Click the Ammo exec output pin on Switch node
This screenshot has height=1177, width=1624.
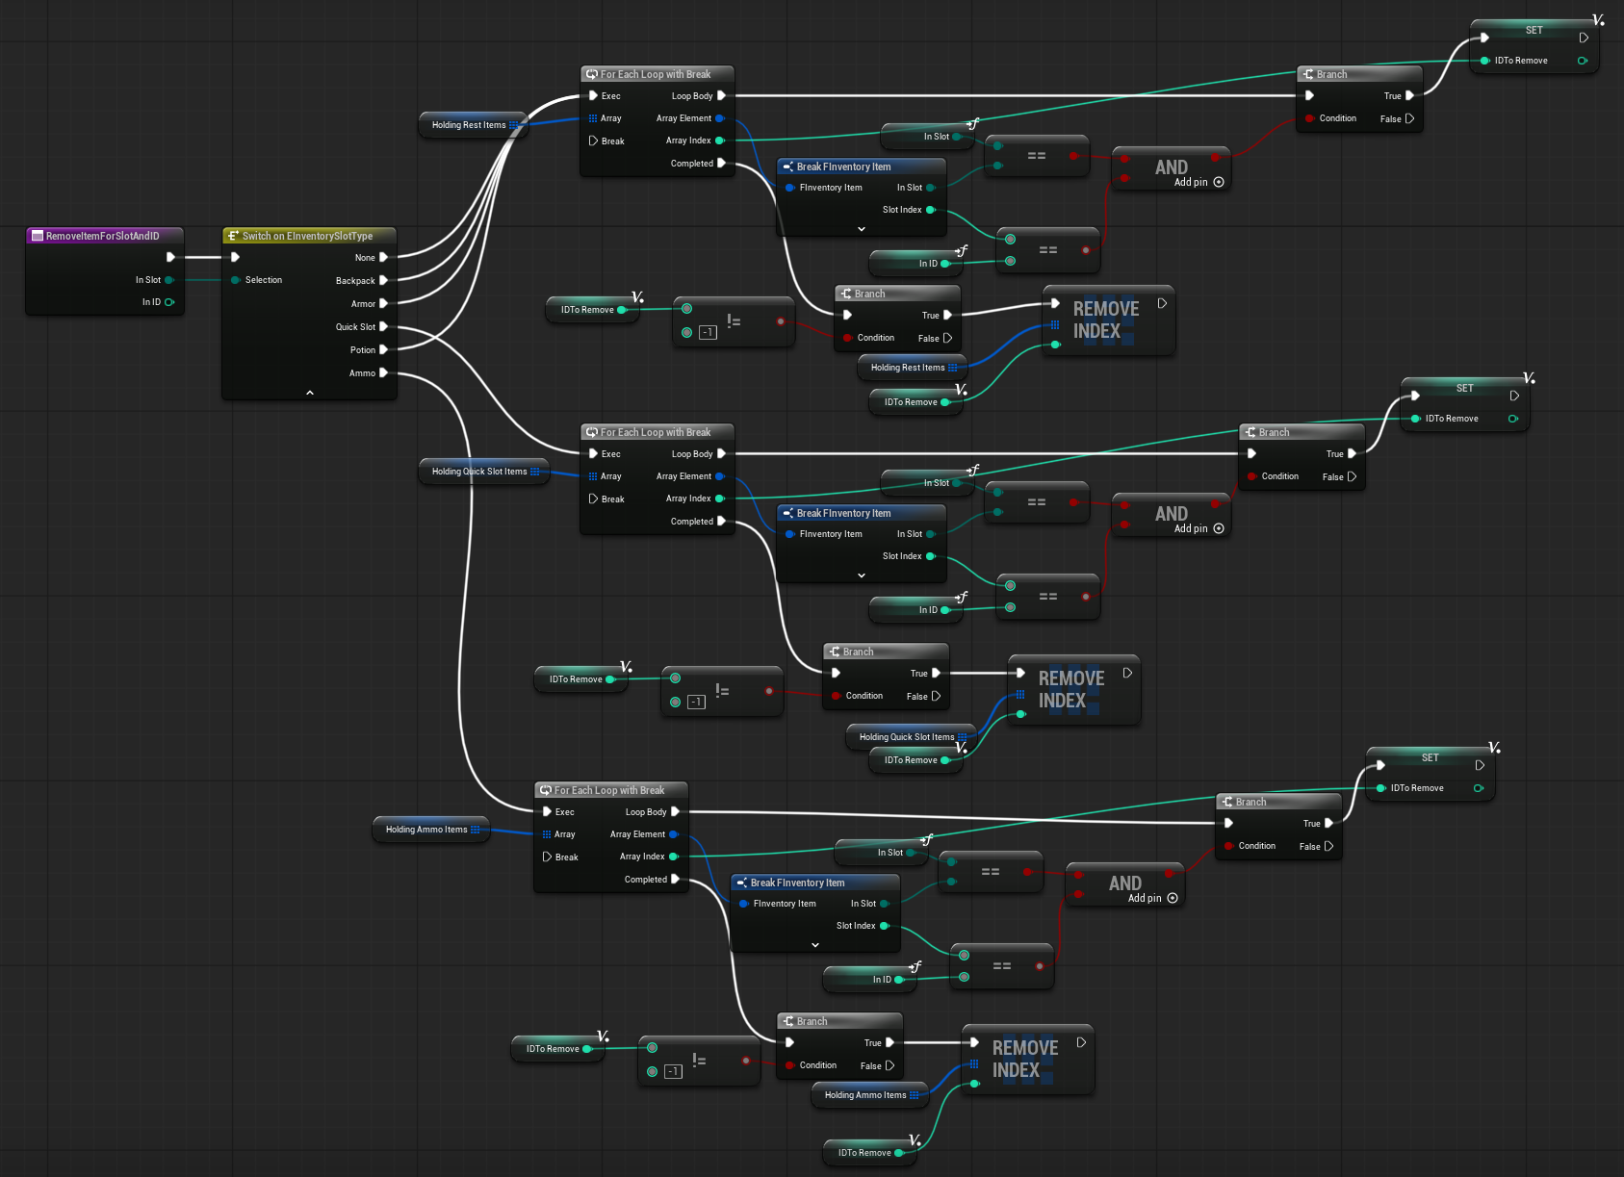(383, 373)
